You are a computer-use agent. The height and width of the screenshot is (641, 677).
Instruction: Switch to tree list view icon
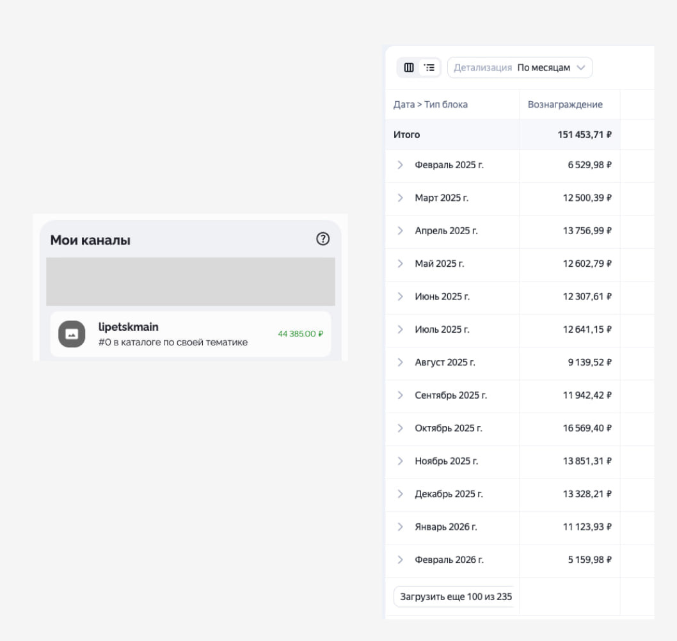(429, 67)
